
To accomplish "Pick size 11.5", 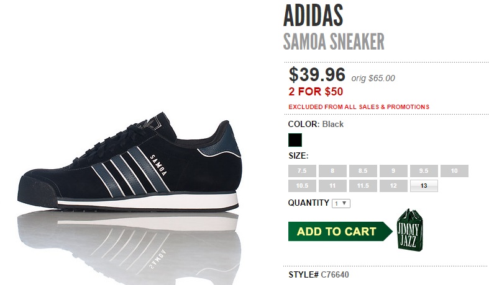I will (363, 186).
